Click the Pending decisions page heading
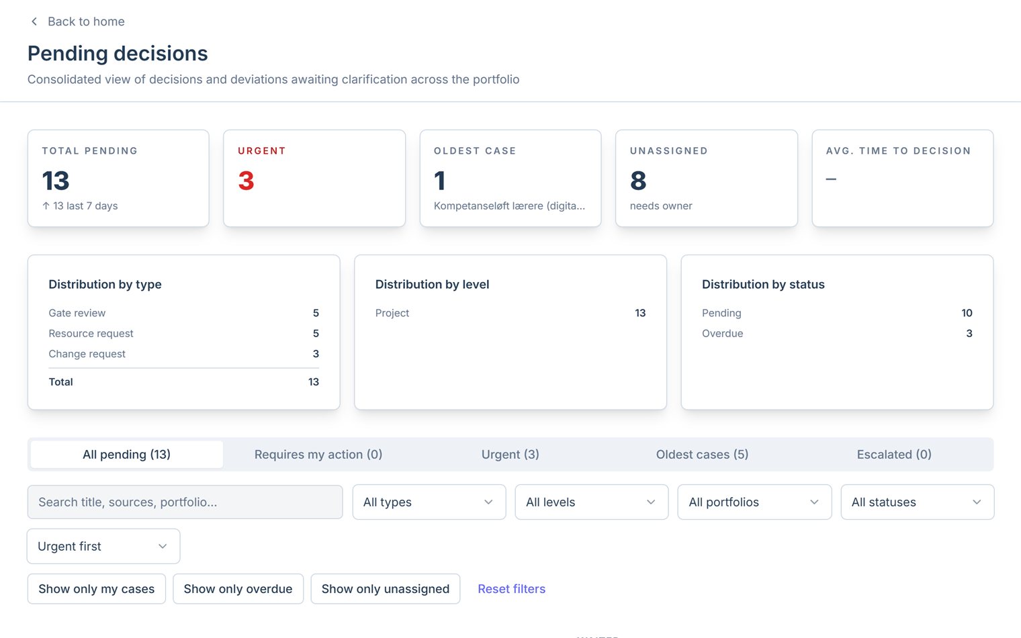The width and height of the screenshot is (1021, 638). (118, 54)
